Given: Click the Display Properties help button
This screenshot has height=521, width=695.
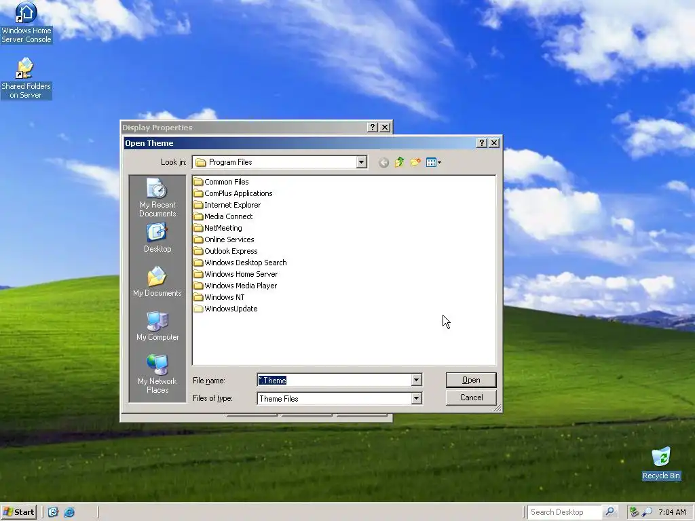Looking at the screenshot, I should 373,127.
